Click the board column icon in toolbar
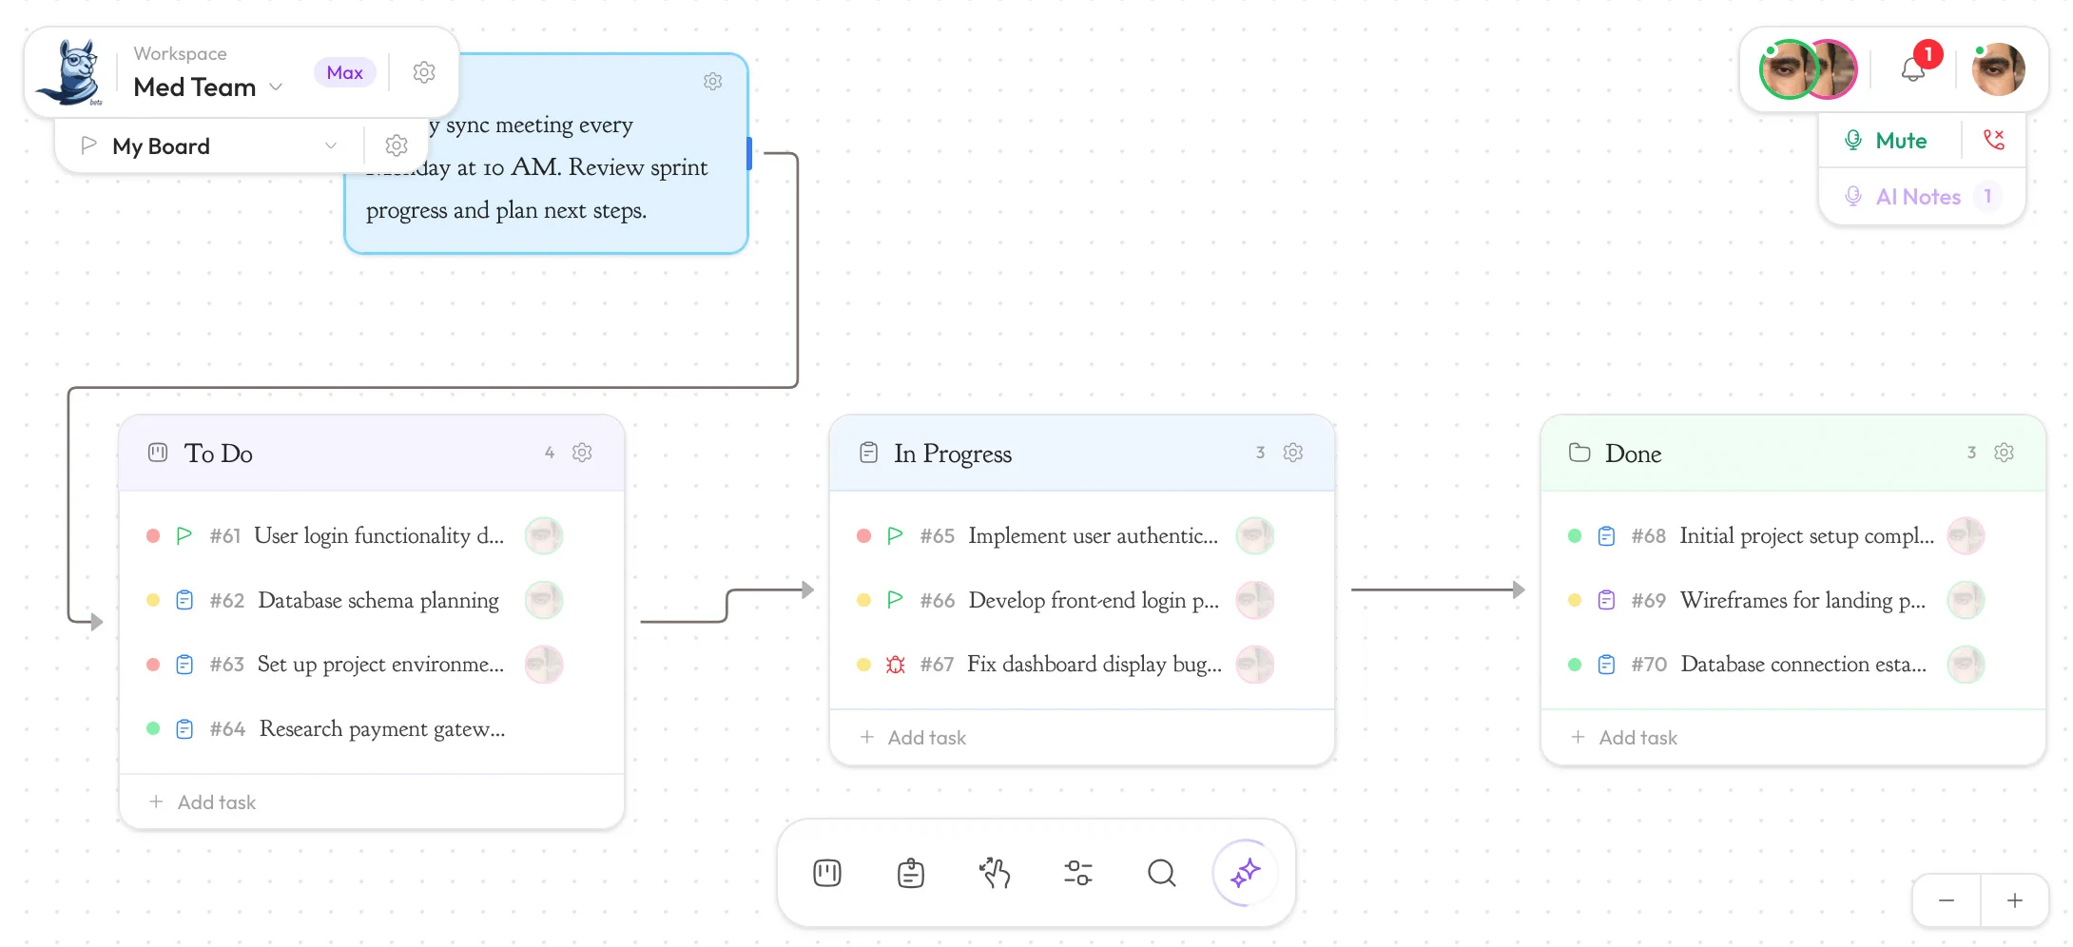Image resolution: width=2073 pixels, height=947 pixels. (826, 872)
